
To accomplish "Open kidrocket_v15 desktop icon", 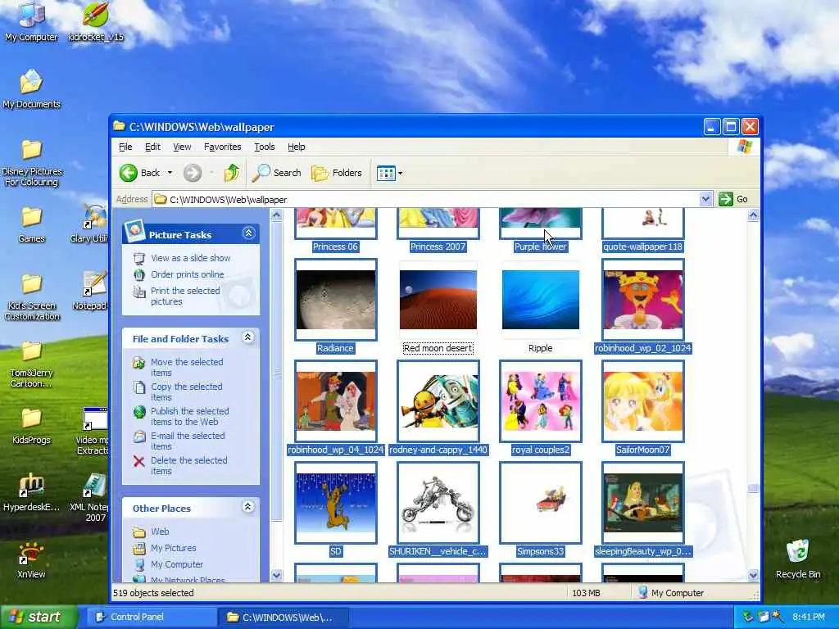I will click(x=96, y=21).
